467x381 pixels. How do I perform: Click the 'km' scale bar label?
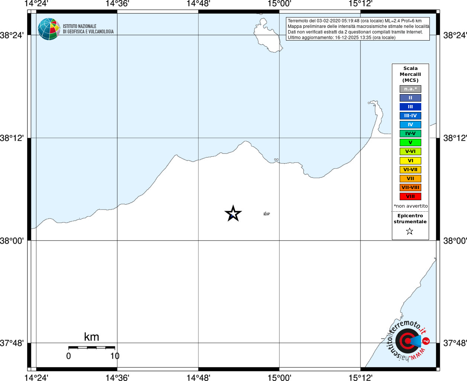point(91,337)
